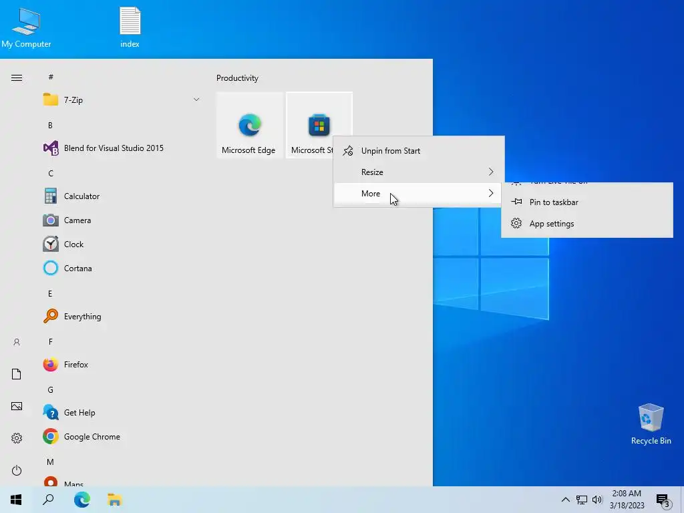Click the letter F section header
Image resolution: width=684 pixels, height=513 pixels.
click(51, 341)
